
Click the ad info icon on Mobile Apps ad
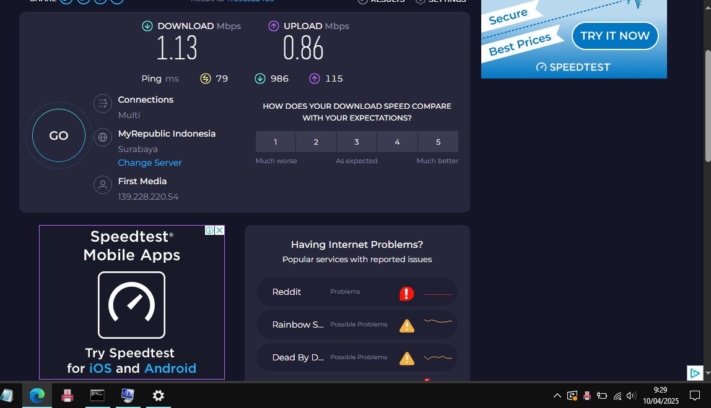point(209,230)
